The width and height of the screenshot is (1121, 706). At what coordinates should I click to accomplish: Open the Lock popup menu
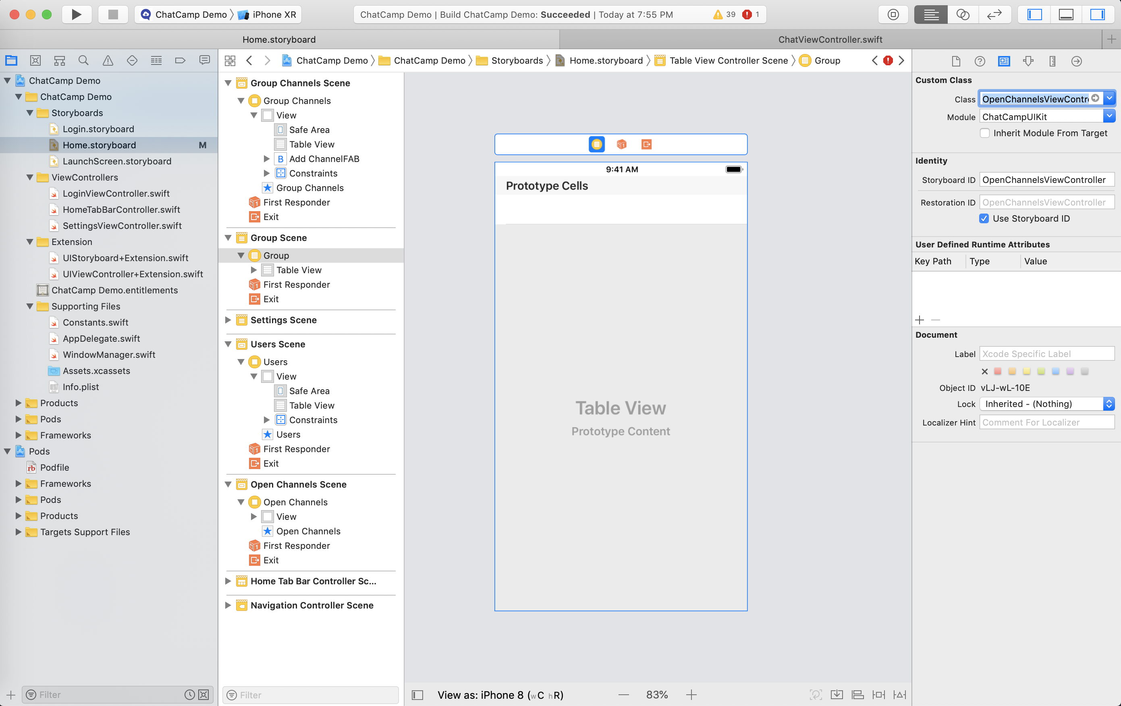[x=1047, y=404]
